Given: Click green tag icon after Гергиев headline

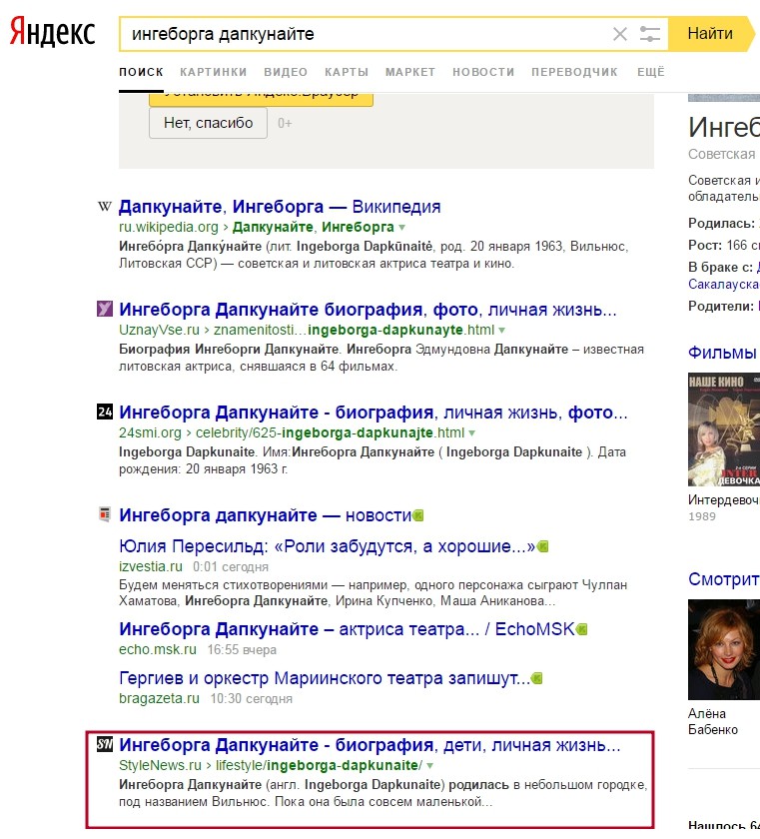Looking at the screenshot, I should click(x=537, y=678).
